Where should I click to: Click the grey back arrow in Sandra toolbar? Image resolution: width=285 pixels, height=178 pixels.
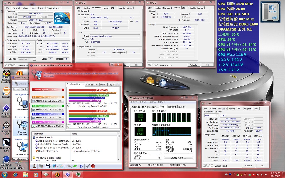(69, 166)
